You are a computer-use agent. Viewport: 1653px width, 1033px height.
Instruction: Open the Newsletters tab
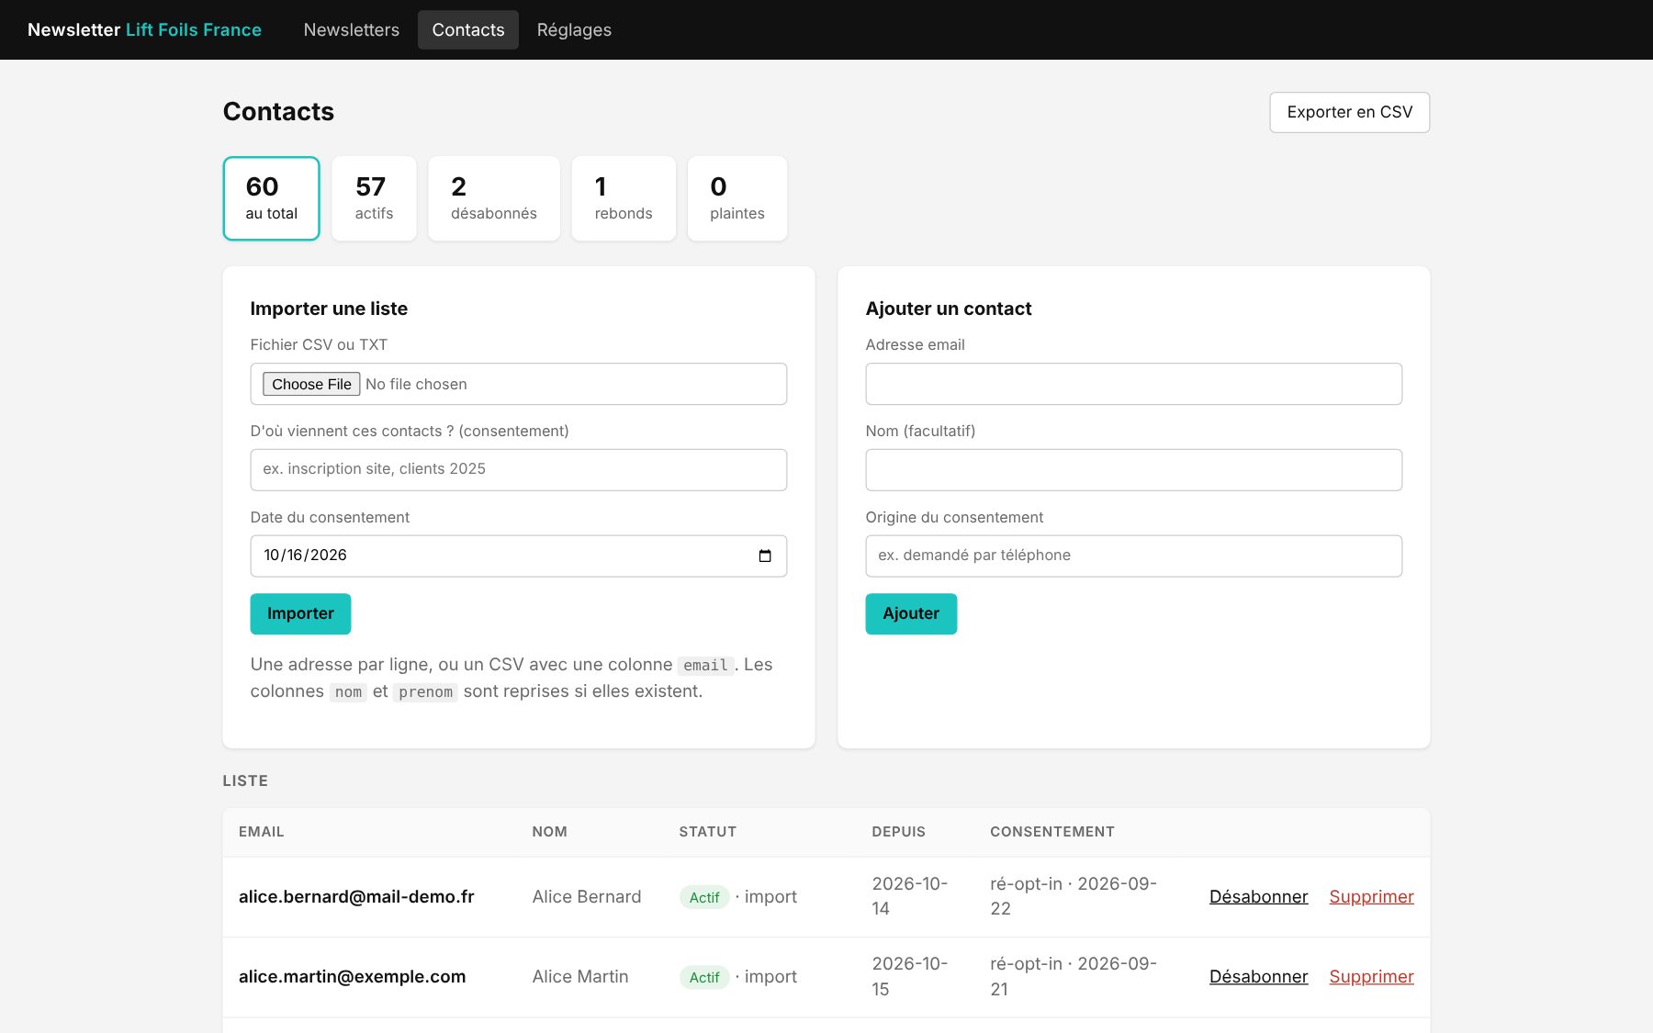coord(352,29)
